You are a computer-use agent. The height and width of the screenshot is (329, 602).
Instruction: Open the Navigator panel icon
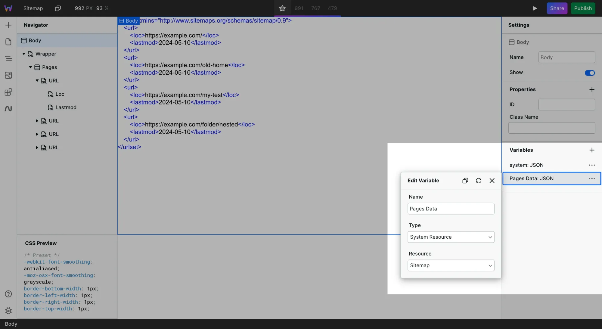(x=8, y=58)
